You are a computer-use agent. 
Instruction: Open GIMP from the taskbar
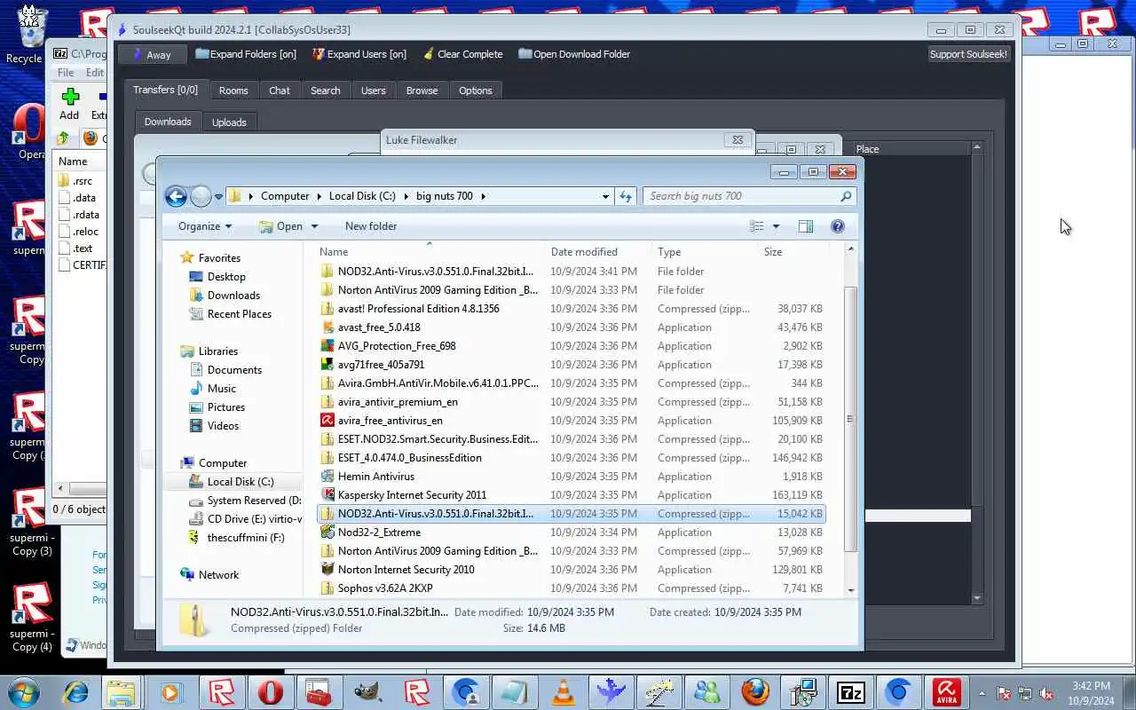click(367, 692)
